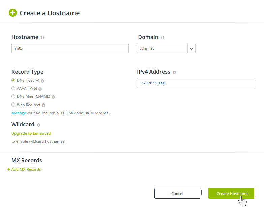This screenshot has height=207, width=264.
Task: Click the info icon beside DNS Alias (CNAME)
Action: (53, 97)
